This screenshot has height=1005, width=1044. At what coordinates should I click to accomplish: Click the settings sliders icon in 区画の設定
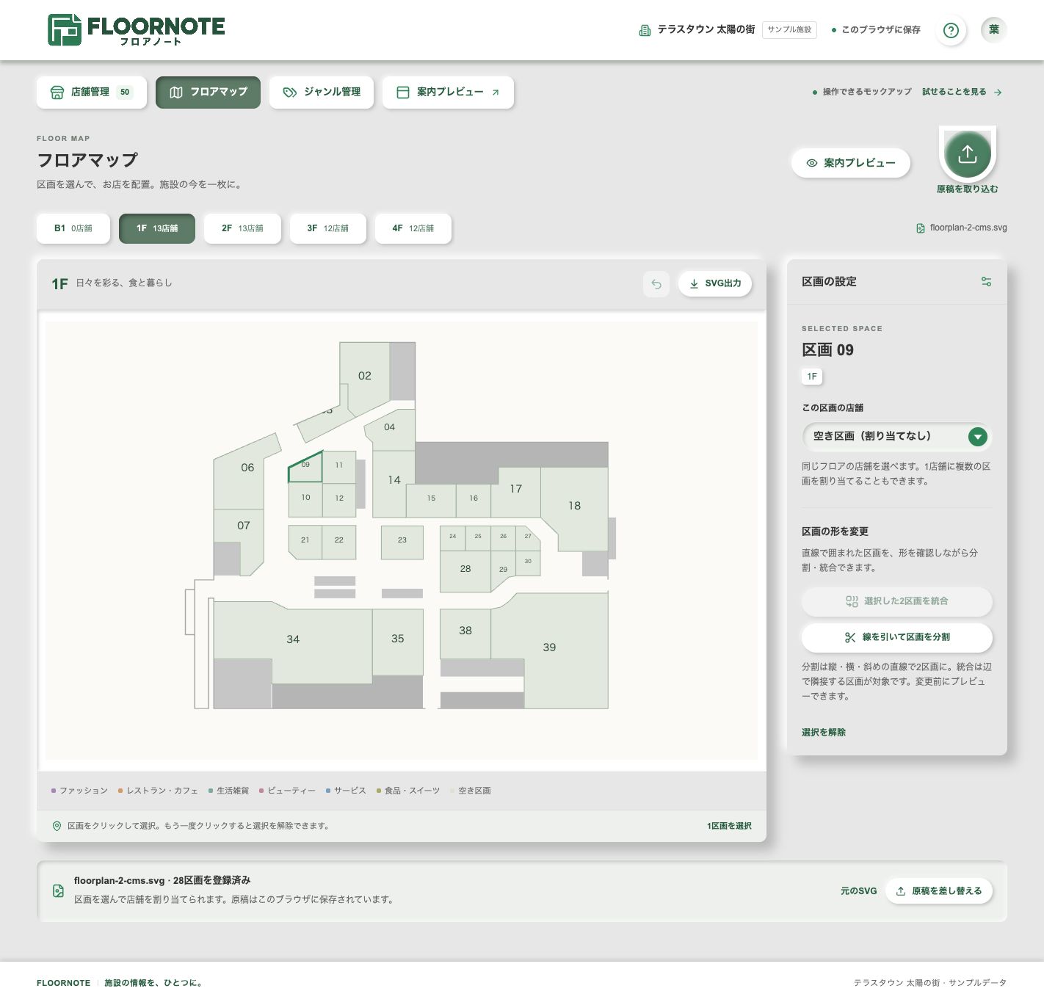click(x=986, y=281)
